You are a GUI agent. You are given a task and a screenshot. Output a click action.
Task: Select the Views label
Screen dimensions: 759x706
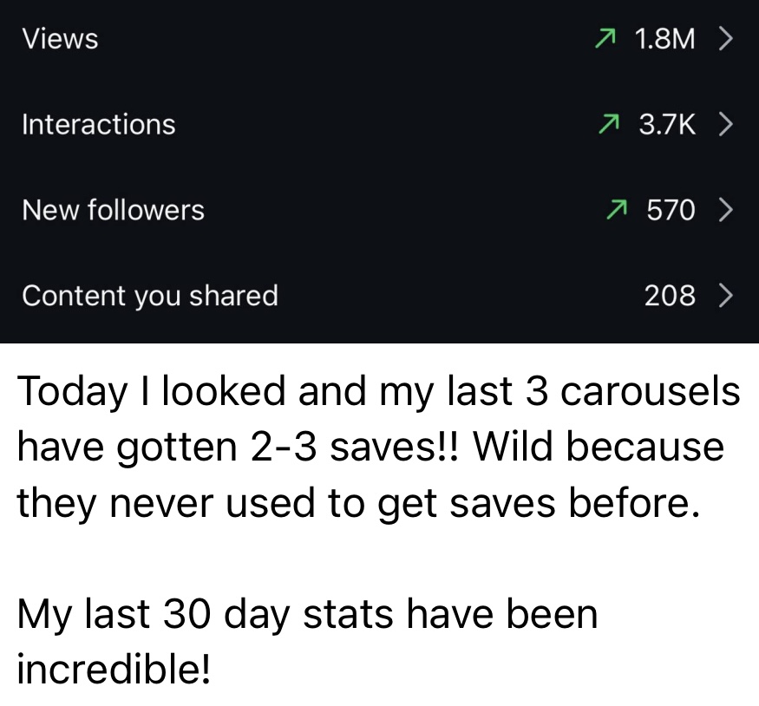[60, 38]
